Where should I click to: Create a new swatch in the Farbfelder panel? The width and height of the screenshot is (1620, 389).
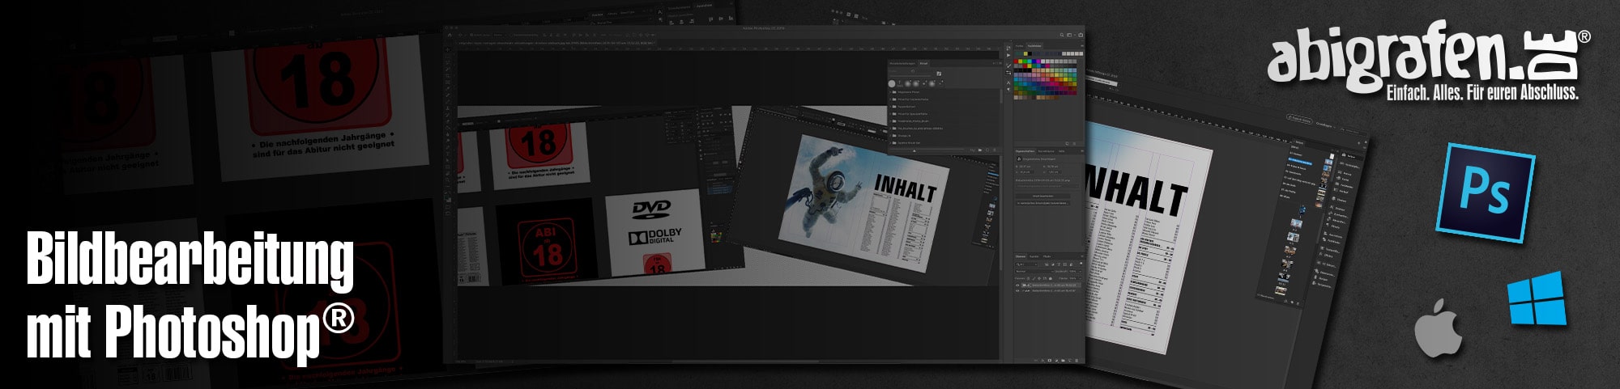[x=1067, y=143]
